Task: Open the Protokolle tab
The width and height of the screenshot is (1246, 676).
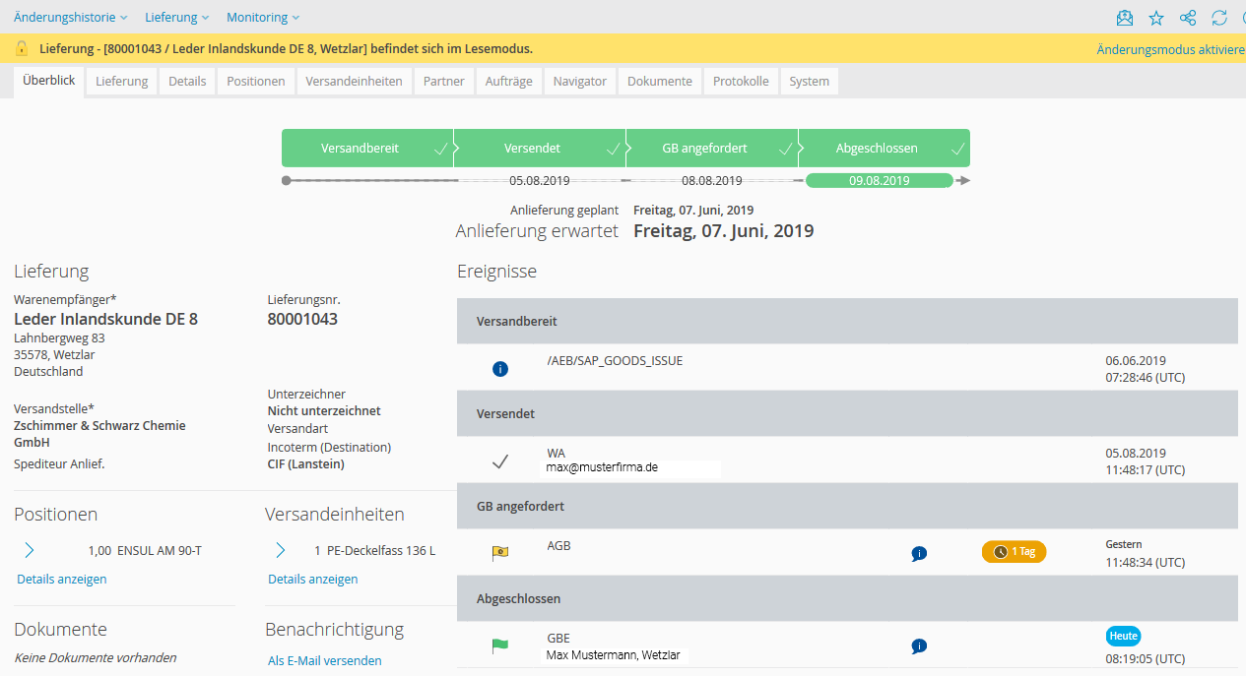Action: click(741, 81)
